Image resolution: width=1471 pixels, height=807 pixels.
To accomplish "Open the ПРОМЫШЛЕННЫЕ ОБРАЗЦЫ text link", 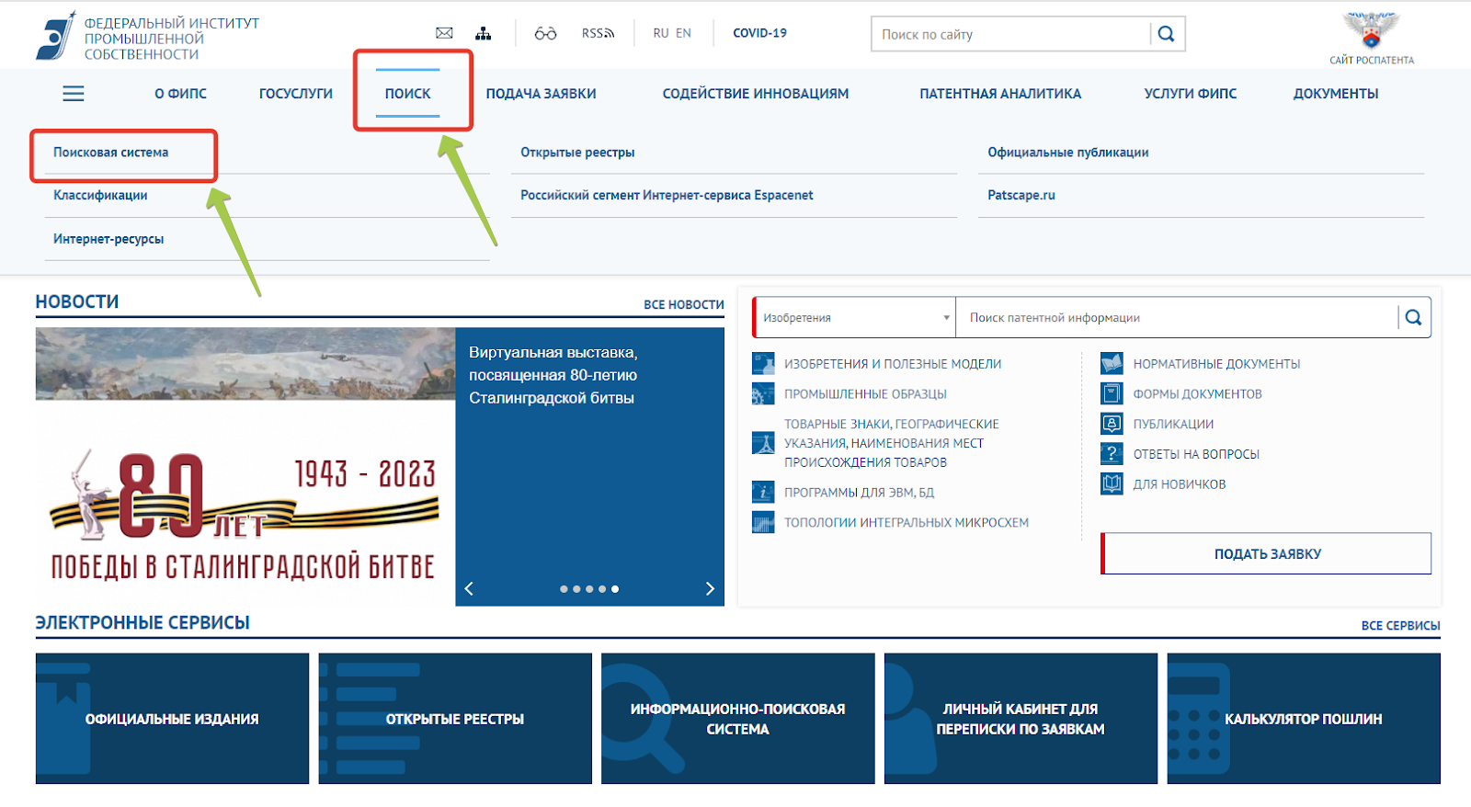I will pos(865,394).
